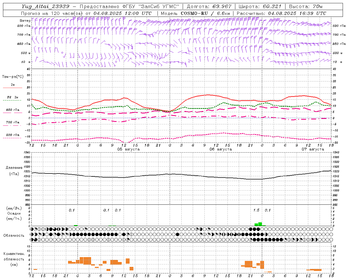Click the model name "COSMO-RU / 6.6км"
Screen dimensions: 347x278
[205, 13]
